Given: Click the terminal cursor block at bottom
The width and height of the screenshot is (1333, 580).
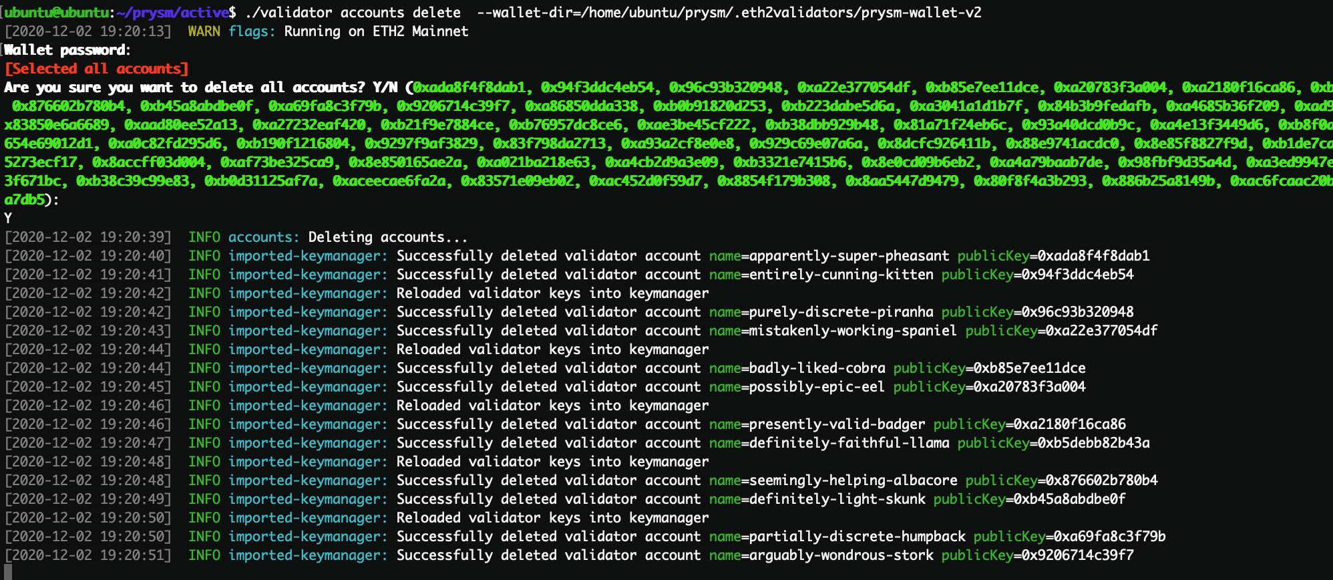Looking at the screenshot, I should click(x=8, y=572).
